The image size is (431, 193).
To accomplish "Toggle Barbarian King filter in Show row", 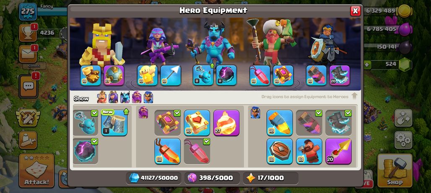I will [102, 97].
